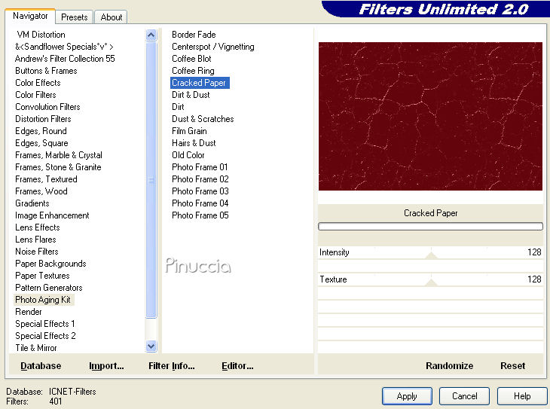This screenshot has width=550, height=409.
Task: Choose Photo Frame 05 filter
Action: [200, 215]
